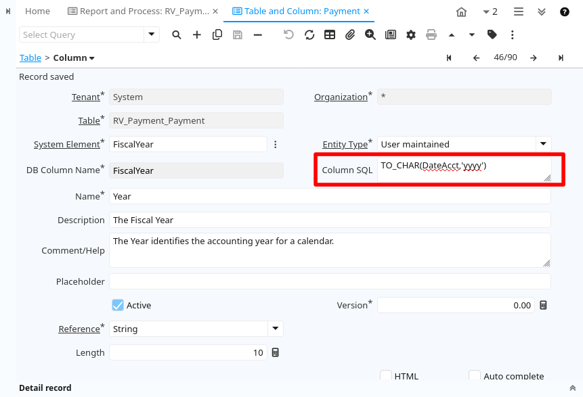Image resolution: width=583 pixels, height=397 pixels.
Task: Delete the record using the minus icon
Action: click(257, 34)
